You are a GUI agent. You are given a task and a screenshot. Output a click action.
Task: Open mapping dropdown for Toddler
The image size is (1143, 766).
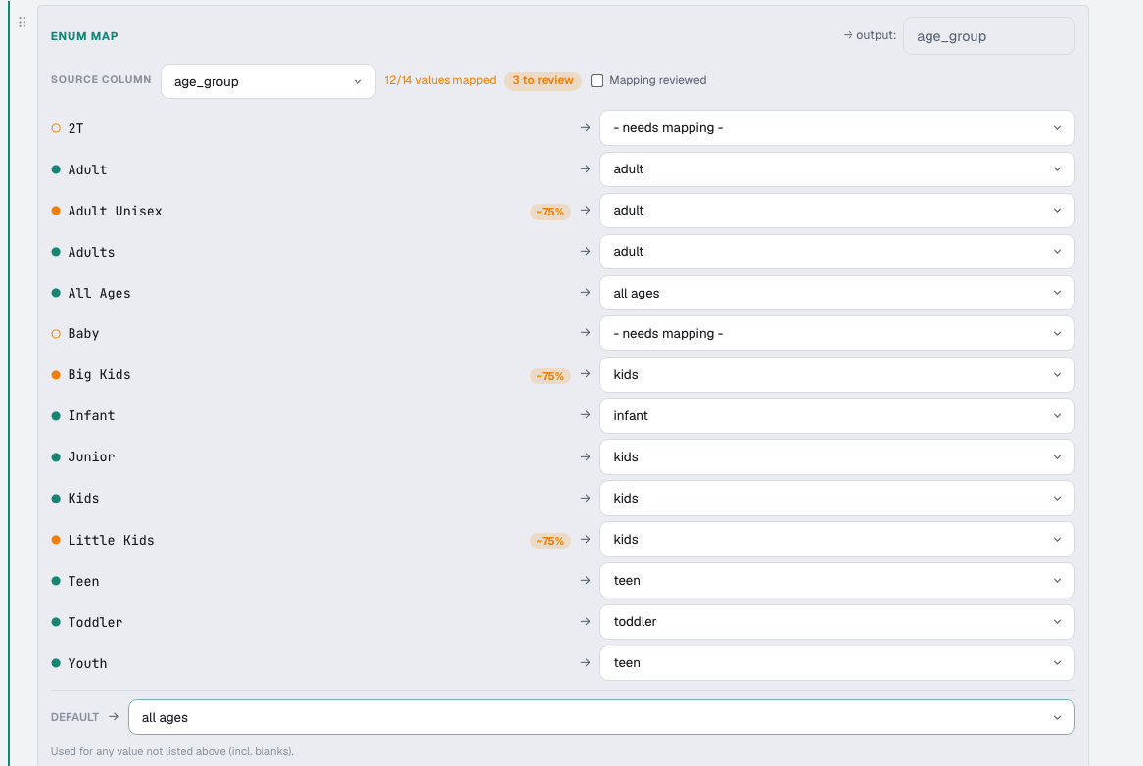(x=836, y=622)
